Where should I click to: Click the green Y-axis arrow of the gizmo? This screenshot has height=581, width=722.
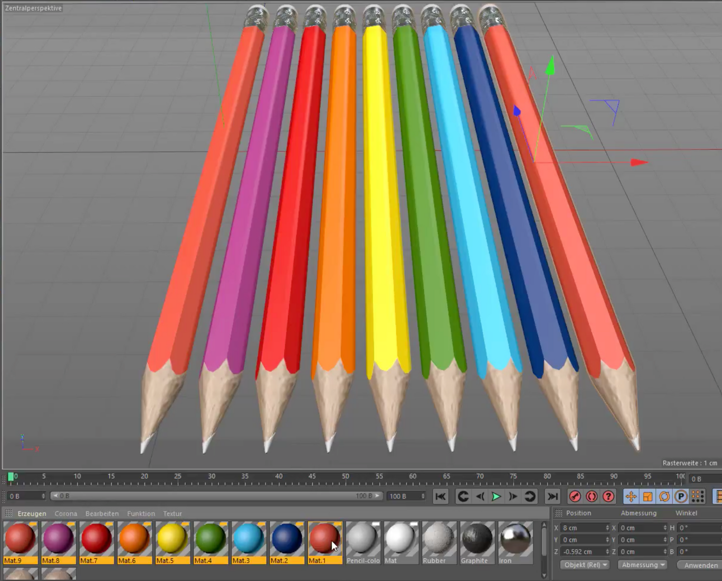click(550, 65)
